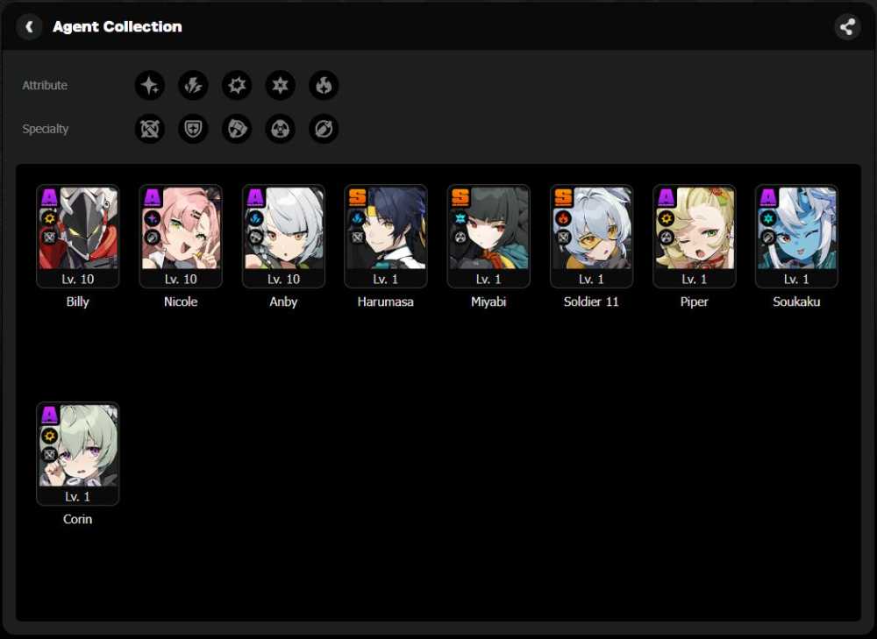Image resolution: width=877 pixels, height=639 pixels.
Task: Filter agents by Attack specialty
Action: pyautogui.click(x=150, y=129)
